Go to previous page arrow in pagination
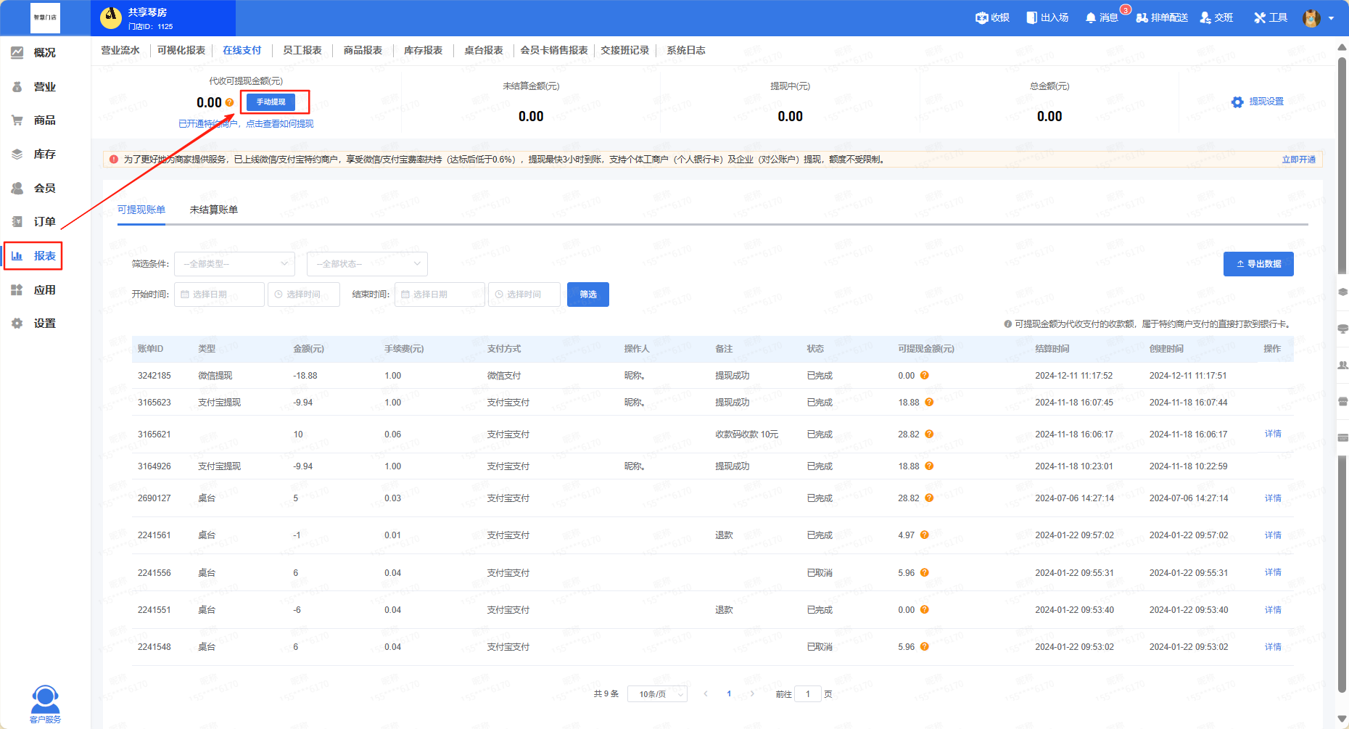This screenshot has width=1349, height=729. coord(706,694)
